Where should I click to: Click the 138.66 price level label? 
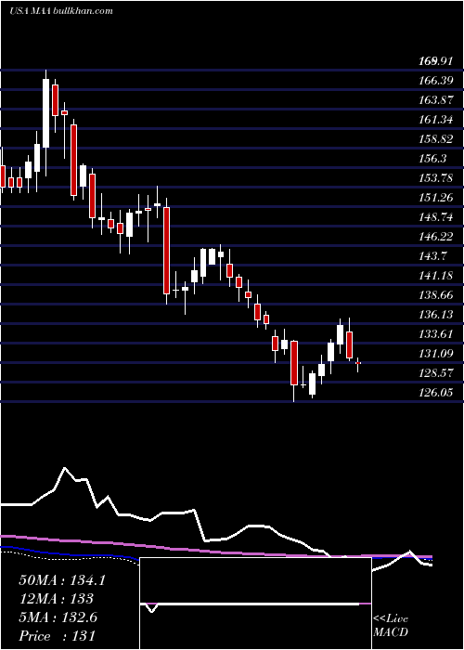tap(435, 294)
